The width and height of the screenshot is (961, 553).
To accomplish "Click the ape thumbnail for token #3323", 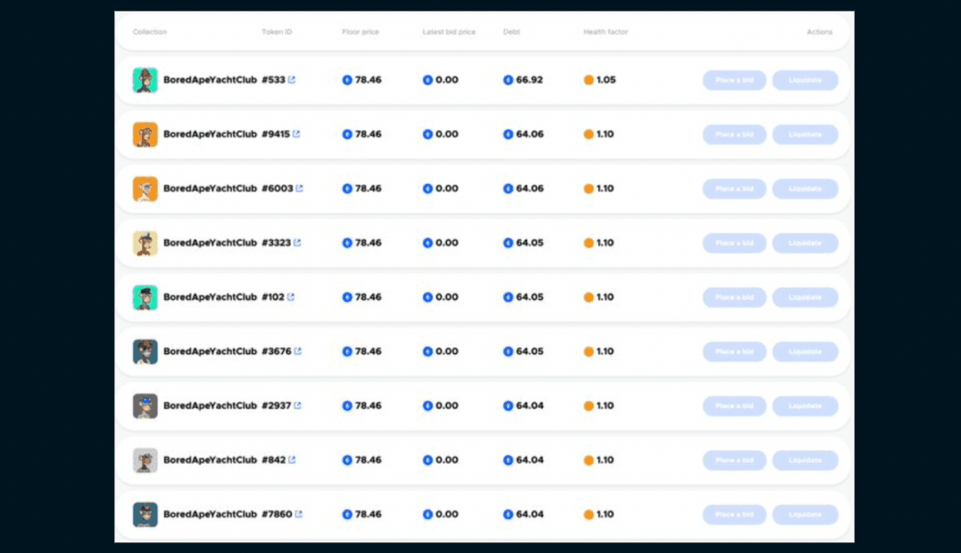I will point(145,243).
